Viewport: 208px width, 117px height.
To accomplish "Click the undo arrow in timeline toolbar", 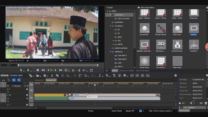I will [x=85, y=76].
